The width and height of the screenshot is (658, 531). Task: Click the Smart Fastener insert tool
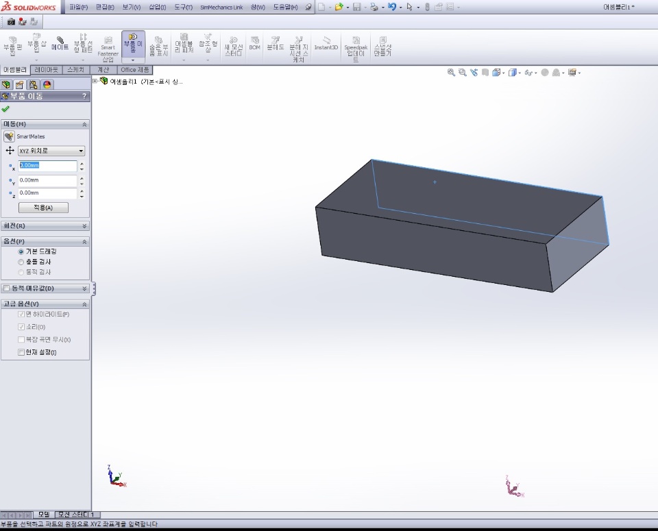108,47
